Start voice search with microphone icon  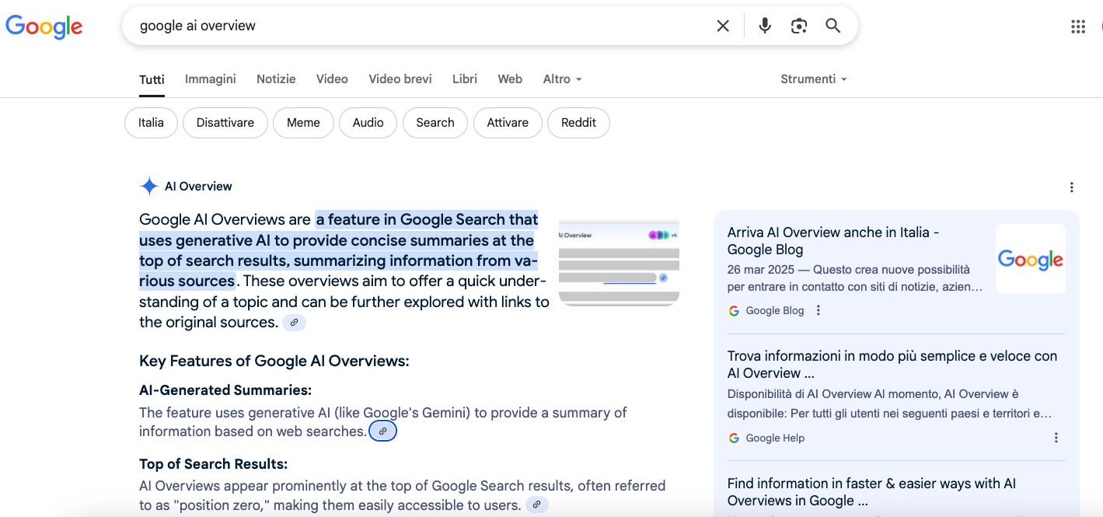click(765, 26)
